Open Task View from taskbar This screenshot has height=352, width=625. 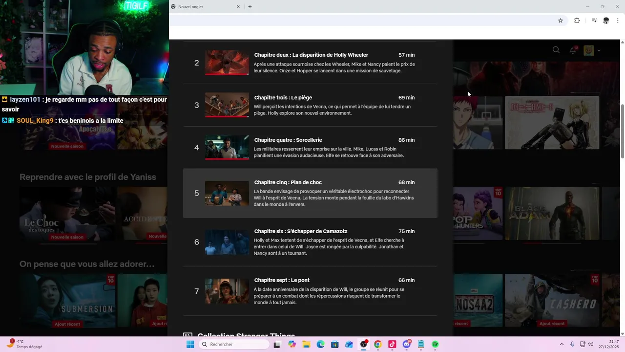pos(277,344)
